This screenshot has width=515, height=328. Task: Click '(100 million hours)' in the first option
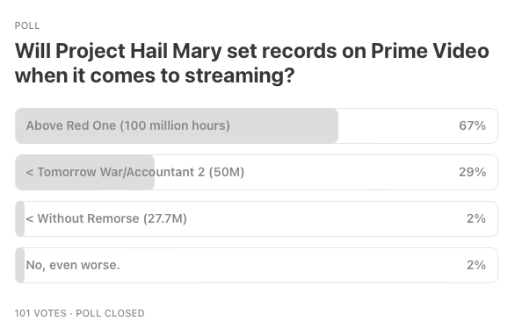(x=175, y=125)
